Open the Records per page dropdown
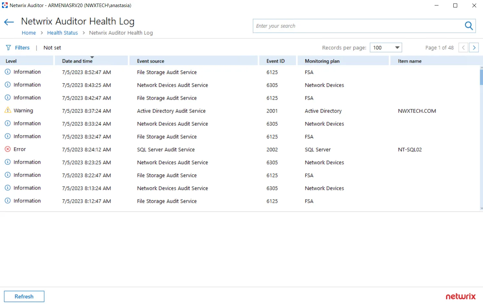 [x=386, y=48]
